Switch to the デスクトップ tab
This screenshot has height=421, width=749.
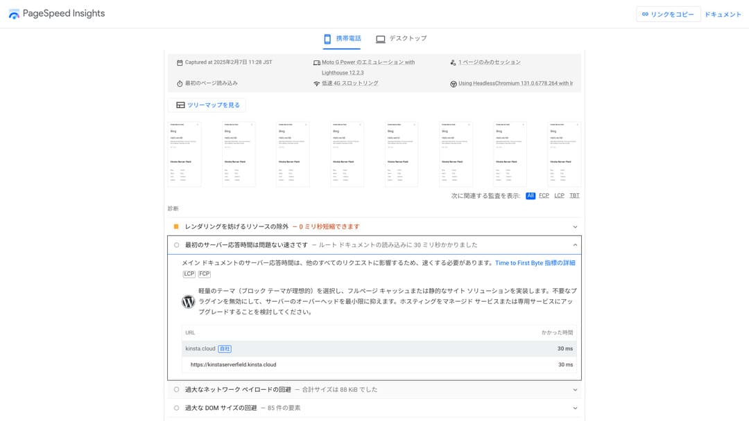coord(402,39)
